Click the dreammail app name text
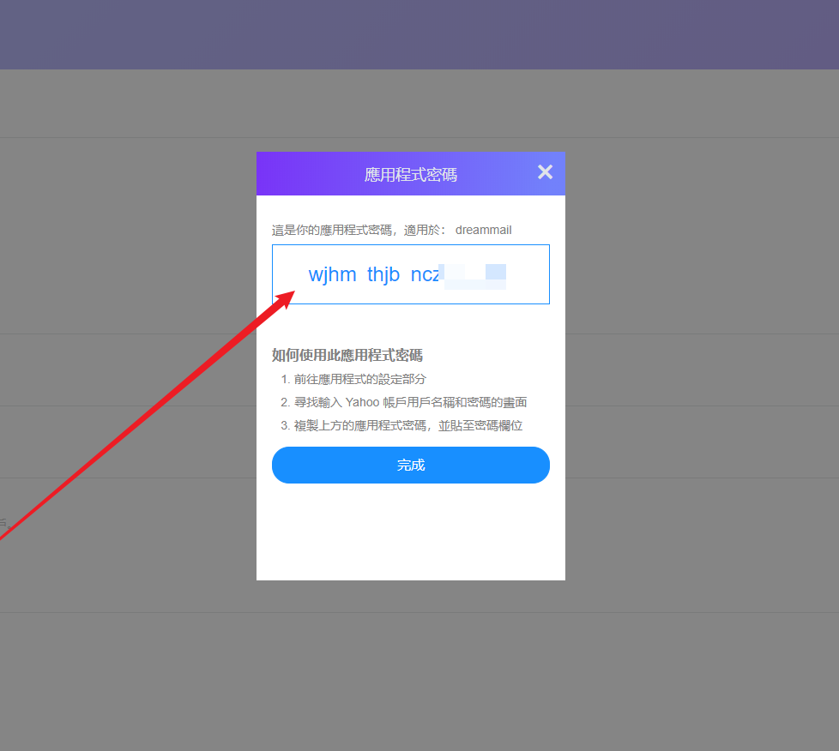Viewport: 839px width, 751px height. point(483,230)
